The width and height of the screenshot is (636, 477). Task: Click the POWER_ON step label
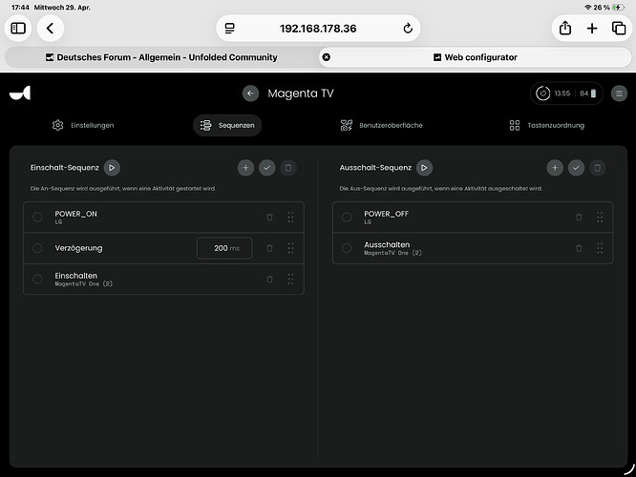(x=75, y=214)
